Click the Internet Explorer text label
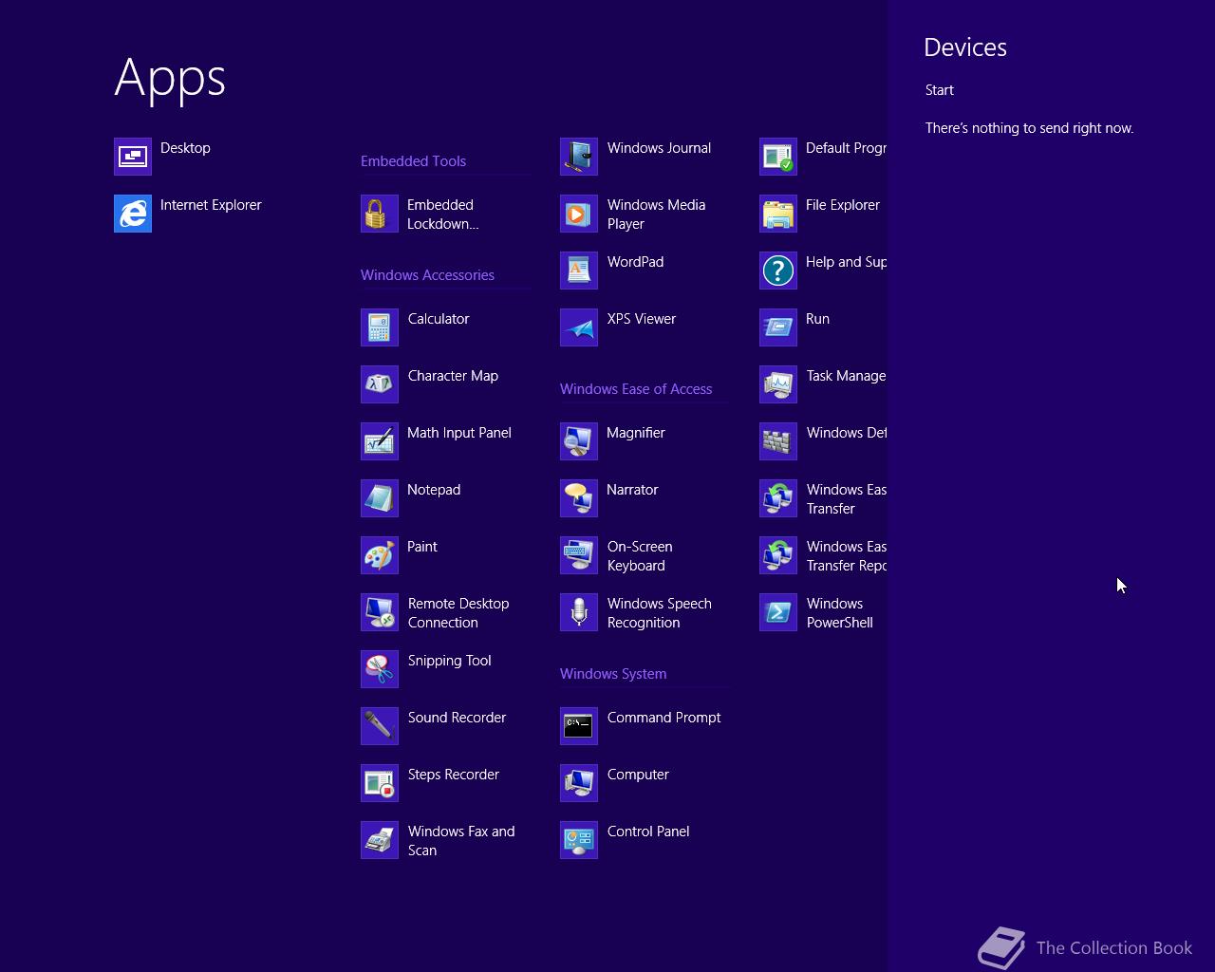1215x972 pixels. click(x=211, y=205)
